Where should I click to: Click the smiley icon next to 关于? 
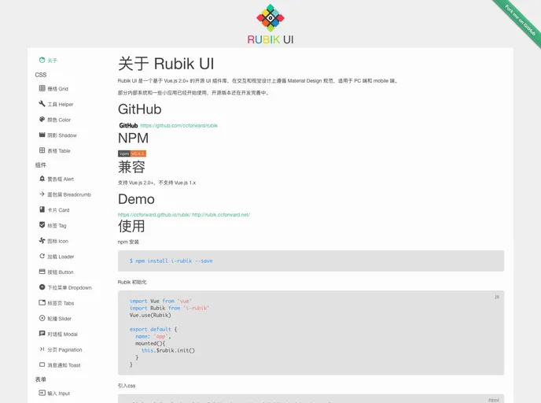coord(42,60)
